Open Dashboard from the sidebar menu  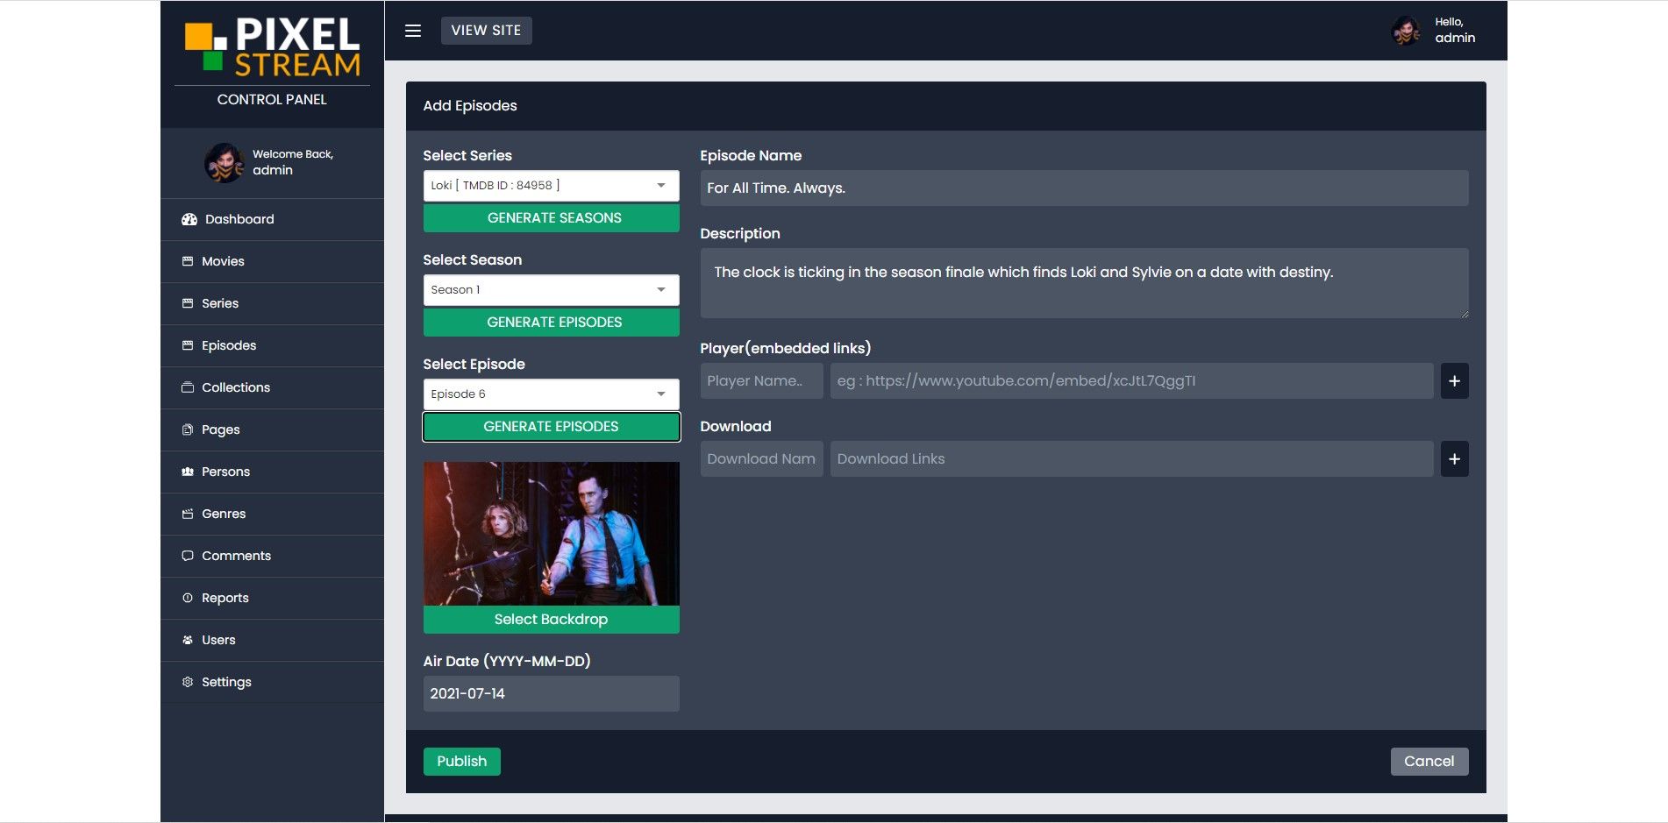(272, 219)
